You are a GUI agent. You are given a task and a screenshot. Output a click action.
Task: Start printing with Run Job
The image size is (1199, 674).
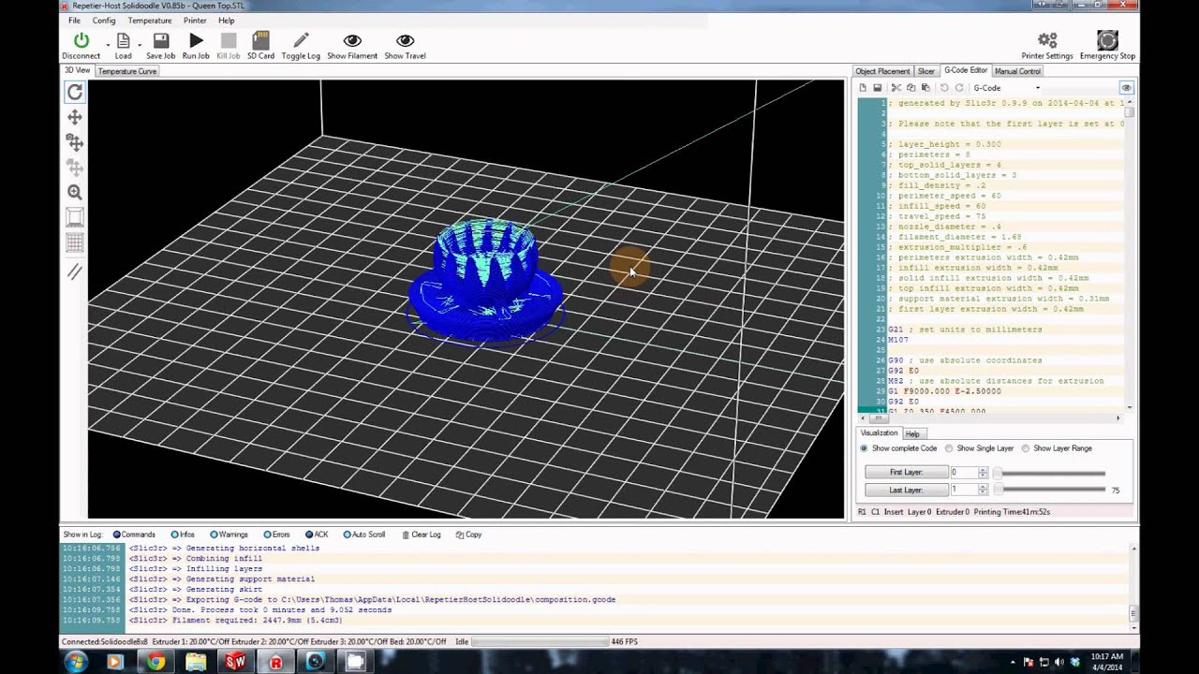196,40
